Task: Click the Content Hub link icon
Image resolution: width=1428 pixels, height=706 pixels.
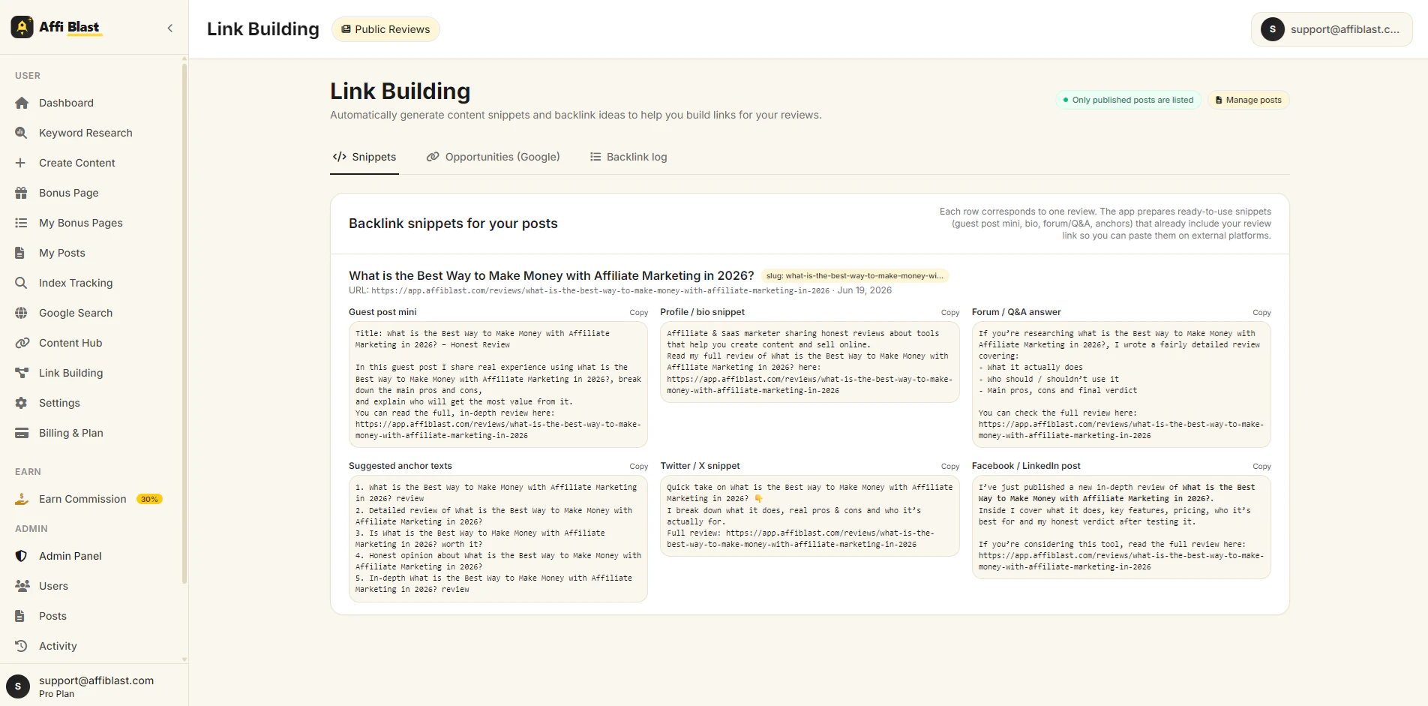Action: click(x=22, y=343)
